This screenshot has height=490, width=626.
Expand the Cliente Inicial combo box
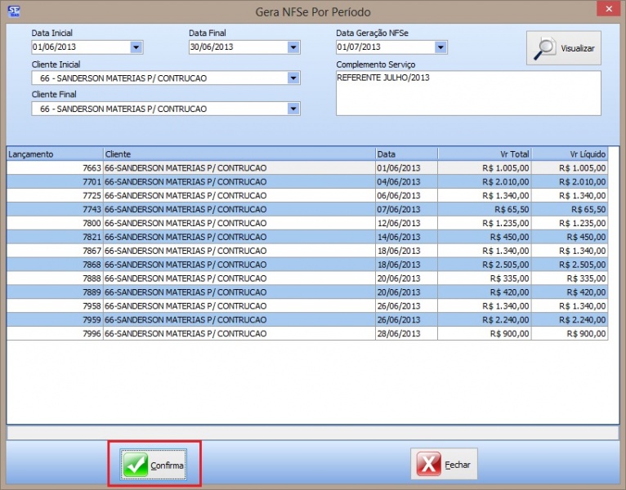(x=293, y=78)
